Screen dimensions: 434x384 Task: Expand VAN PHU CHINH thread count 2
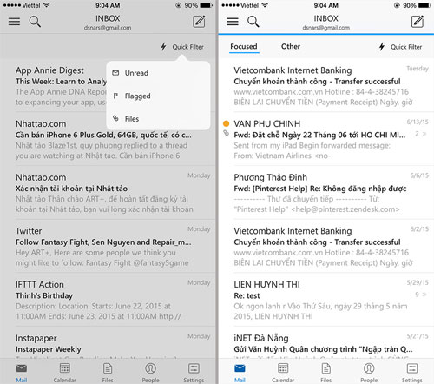point(421,134)
